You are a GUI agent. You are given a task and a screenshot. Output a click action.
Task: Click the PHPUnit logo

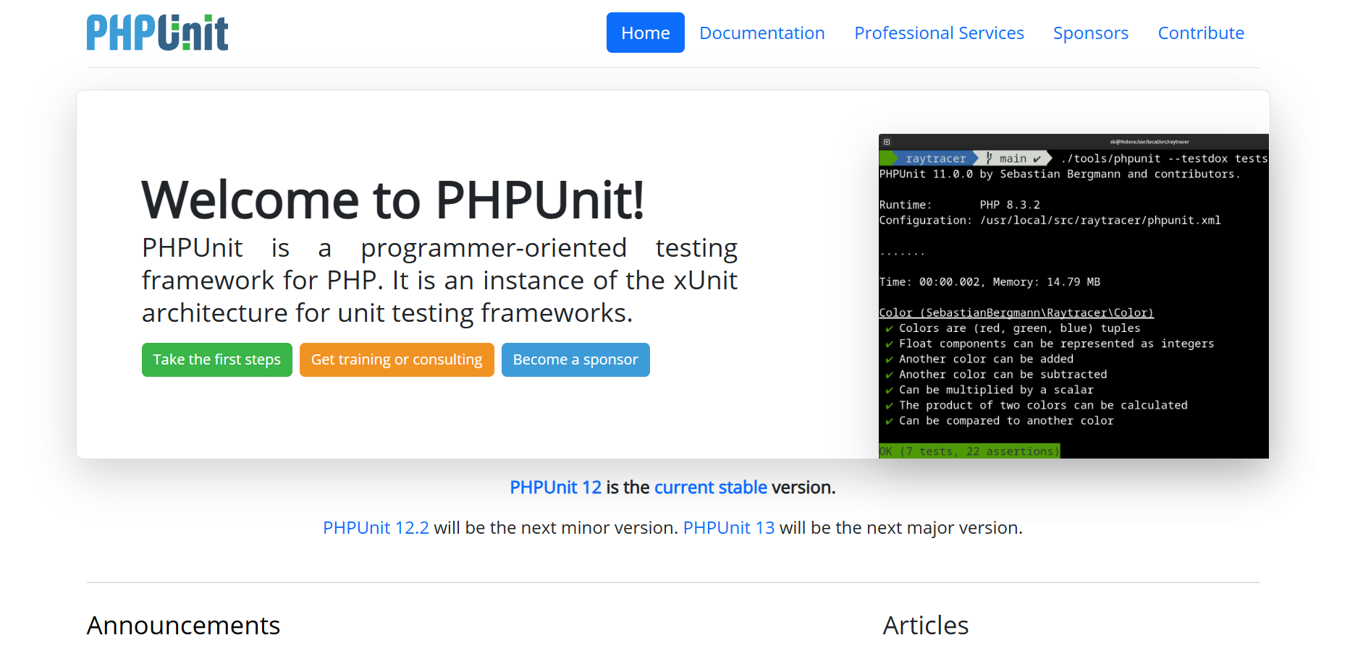[x=157, y=33]
